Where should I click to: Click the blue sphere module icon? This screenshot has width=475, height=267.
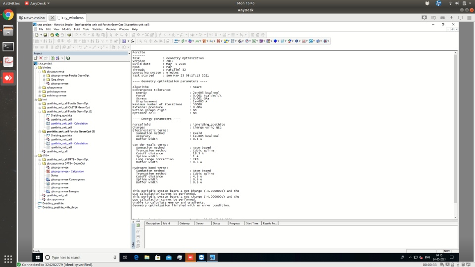coord(276,41)
